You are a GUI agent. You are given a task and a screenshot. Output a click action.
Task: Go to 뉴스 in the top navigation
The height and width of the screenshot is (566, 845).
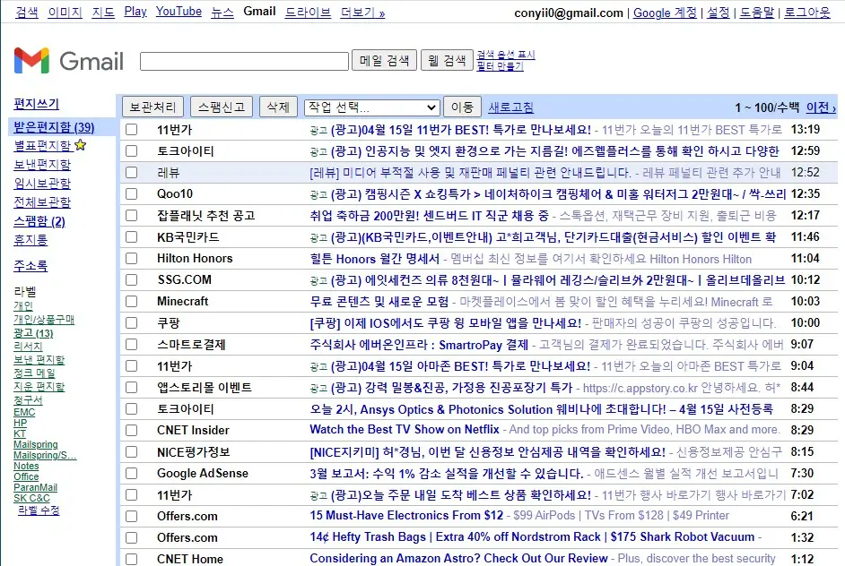pos(222,12)
